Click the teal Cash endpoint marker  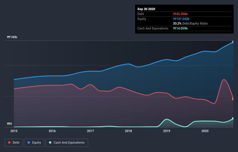click(233, 118)
